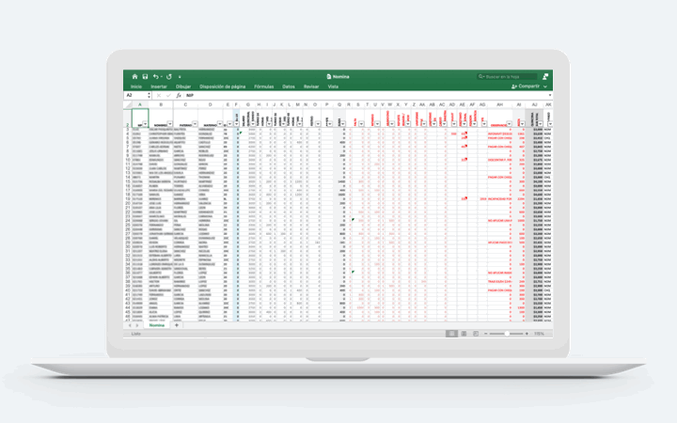Viewport: 677px width, 423px height.
Task: Expand the formula bar with right-end arrow
Action: click(x=550, y=95)
